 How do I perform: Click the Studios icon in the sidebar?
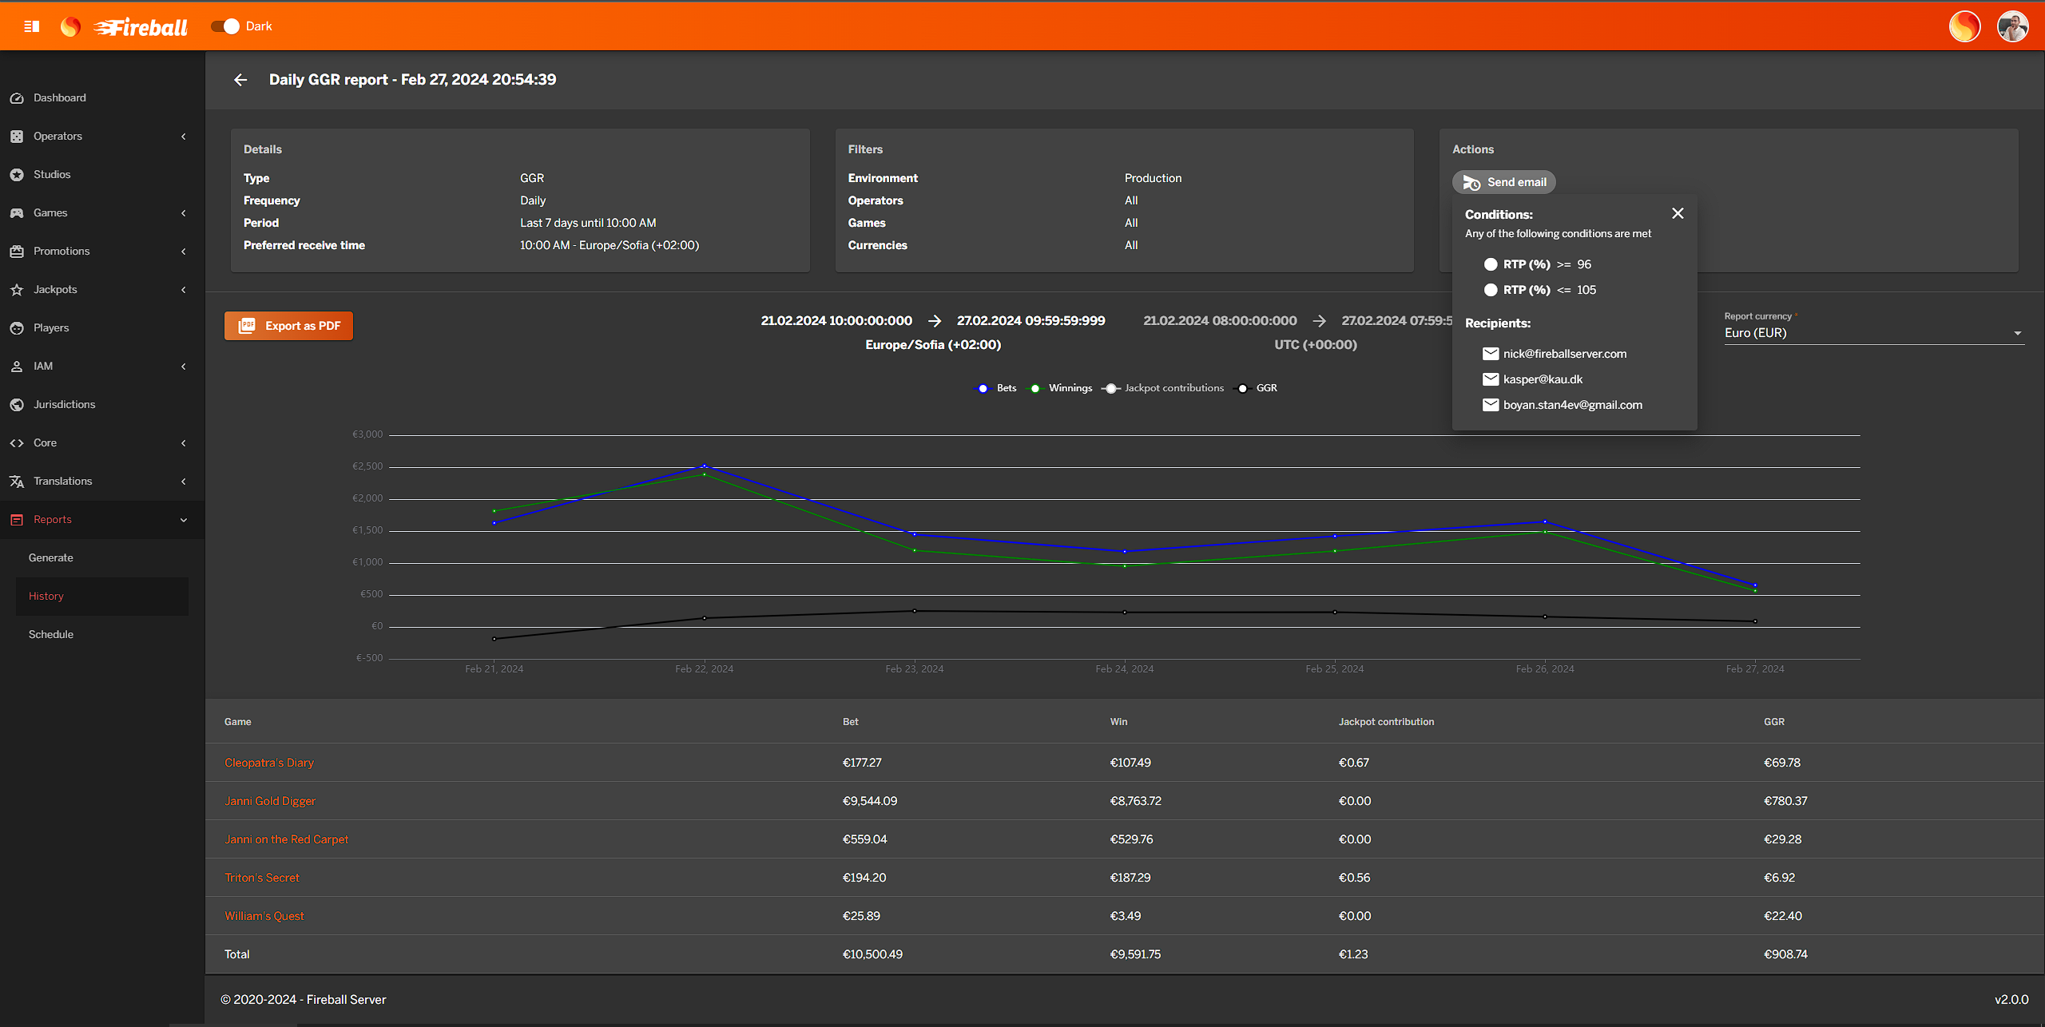[17, 175]
